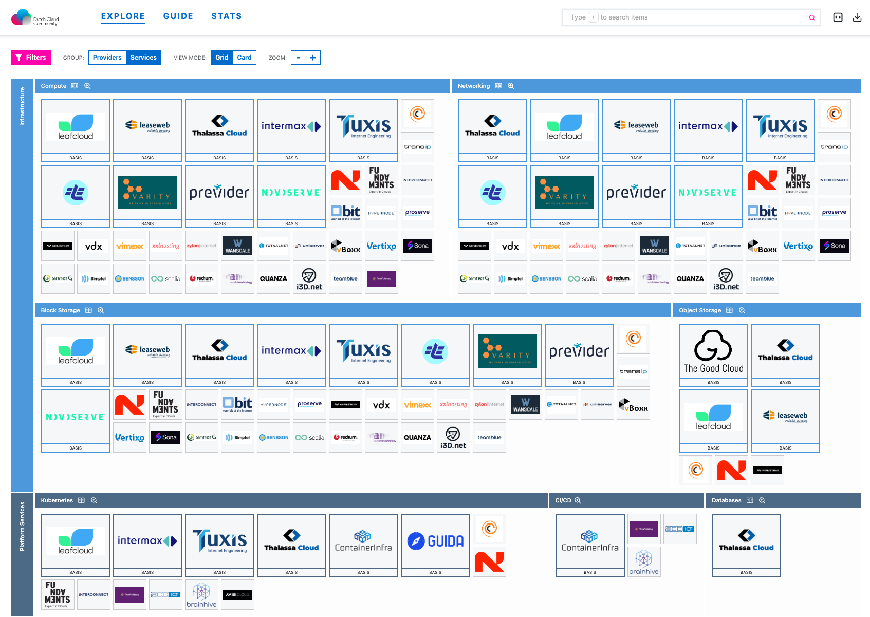Viewport: 870px width, 617px height.
Task: Click the zoom-in icon on Kubernetes header
Action: coord(94,500)
